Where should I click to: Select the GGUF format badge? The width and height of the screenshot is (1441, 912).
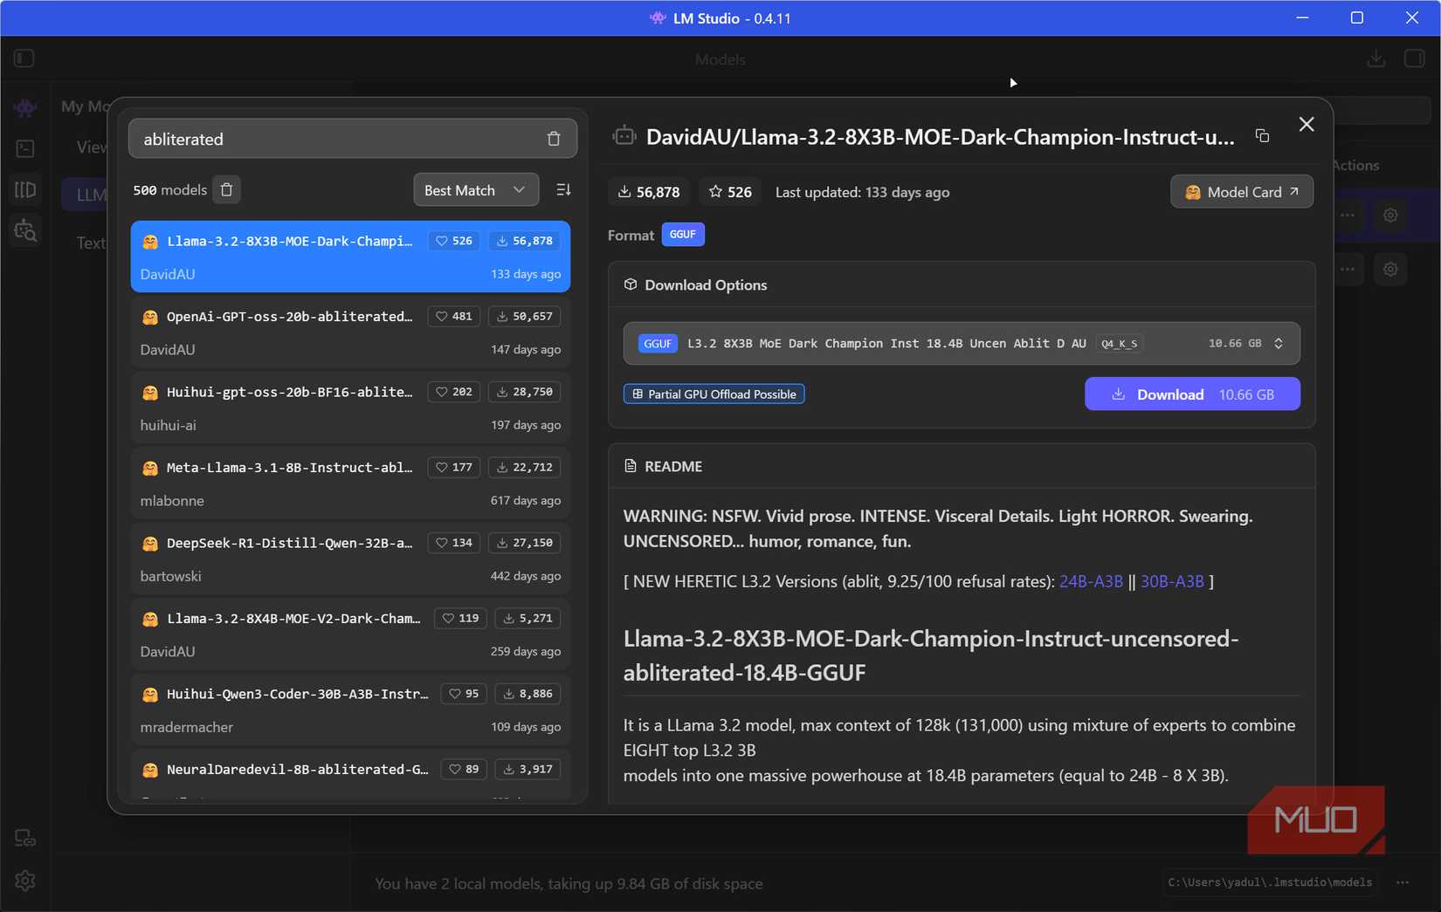(x=682, y=235)
